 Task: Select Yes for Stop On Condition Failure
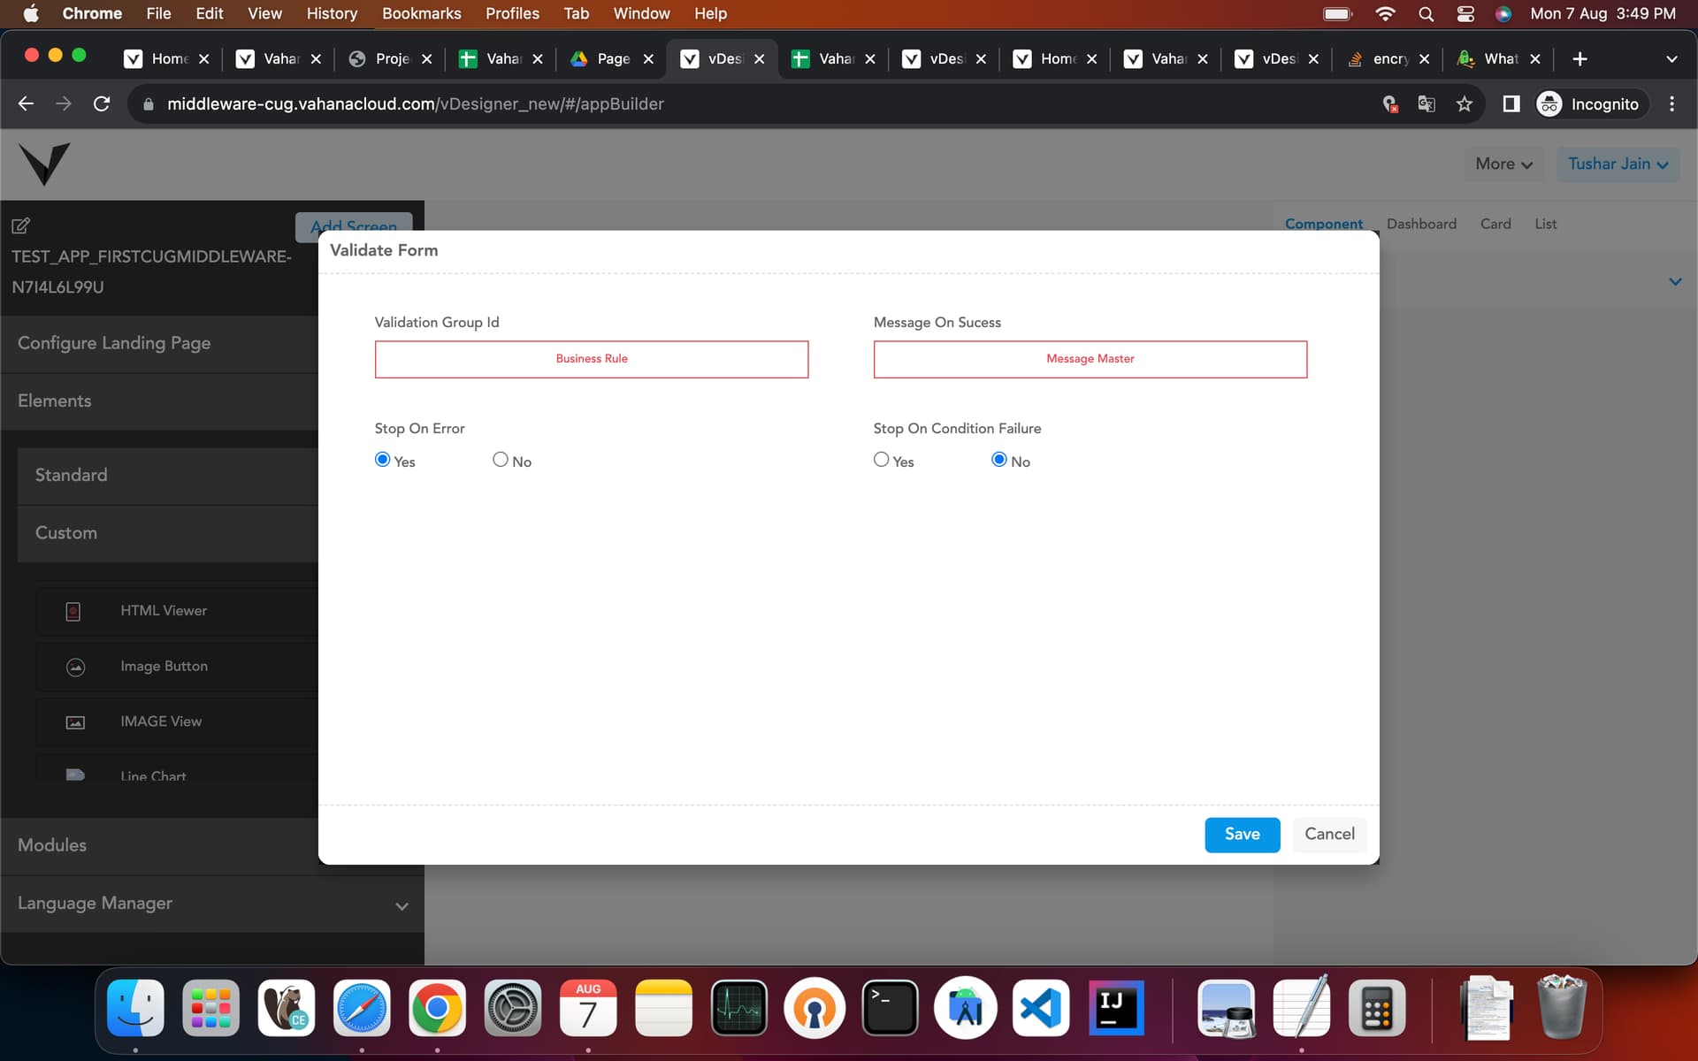pyautogui.click(x=881, y=460)
